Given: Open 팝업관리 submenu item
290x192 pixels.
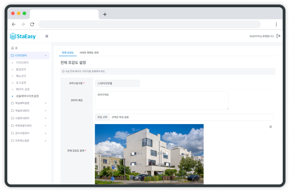Looking at the screenshot, I should tap(22, 69).
